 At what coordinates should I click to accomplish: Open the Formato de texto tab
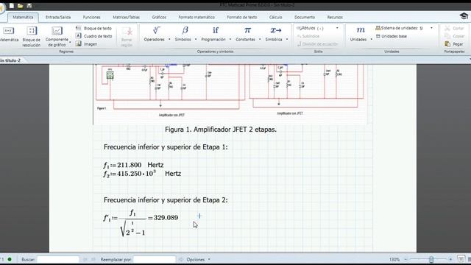(x=242, y=18)
